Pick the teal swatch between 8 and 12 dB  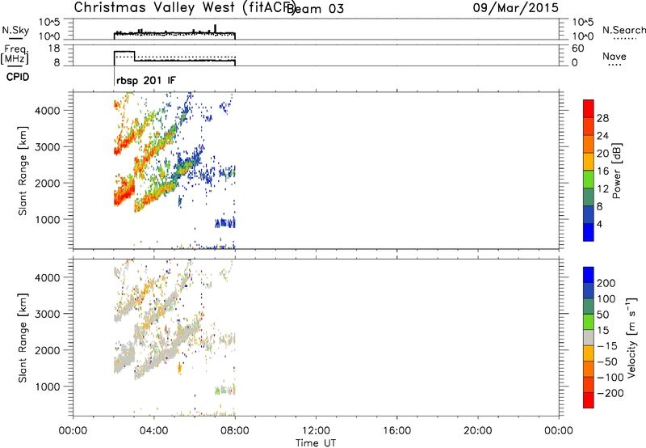(x=589, y=197)
